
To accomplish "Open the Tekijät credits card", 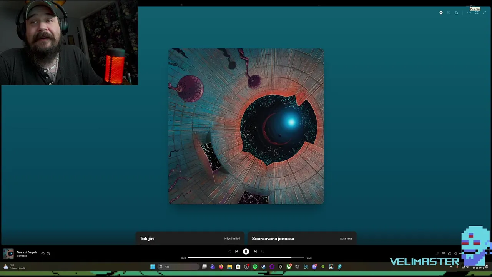I will point(190,239).
